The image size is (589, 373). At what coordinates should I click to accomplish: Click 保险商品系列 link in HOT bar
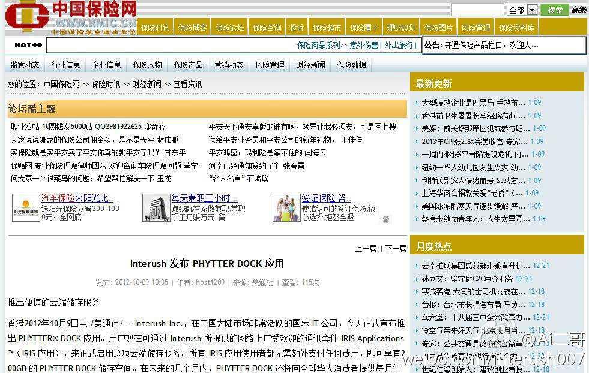(x=319, y=46)
